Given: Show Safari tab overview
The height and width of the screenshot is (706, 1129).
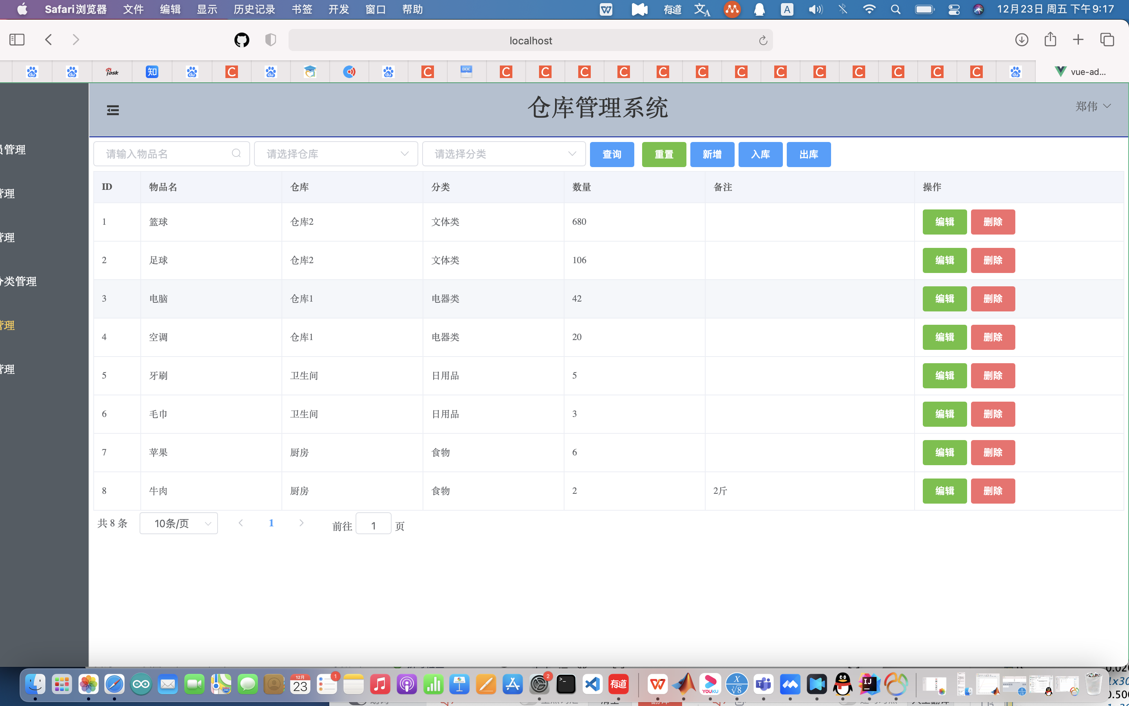Looking at the screenshot, I should click(x=1107, y=40).
